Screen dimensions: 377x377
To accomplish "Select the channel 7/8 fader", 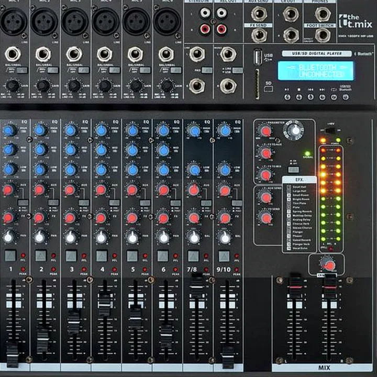I will click(197, 286).
